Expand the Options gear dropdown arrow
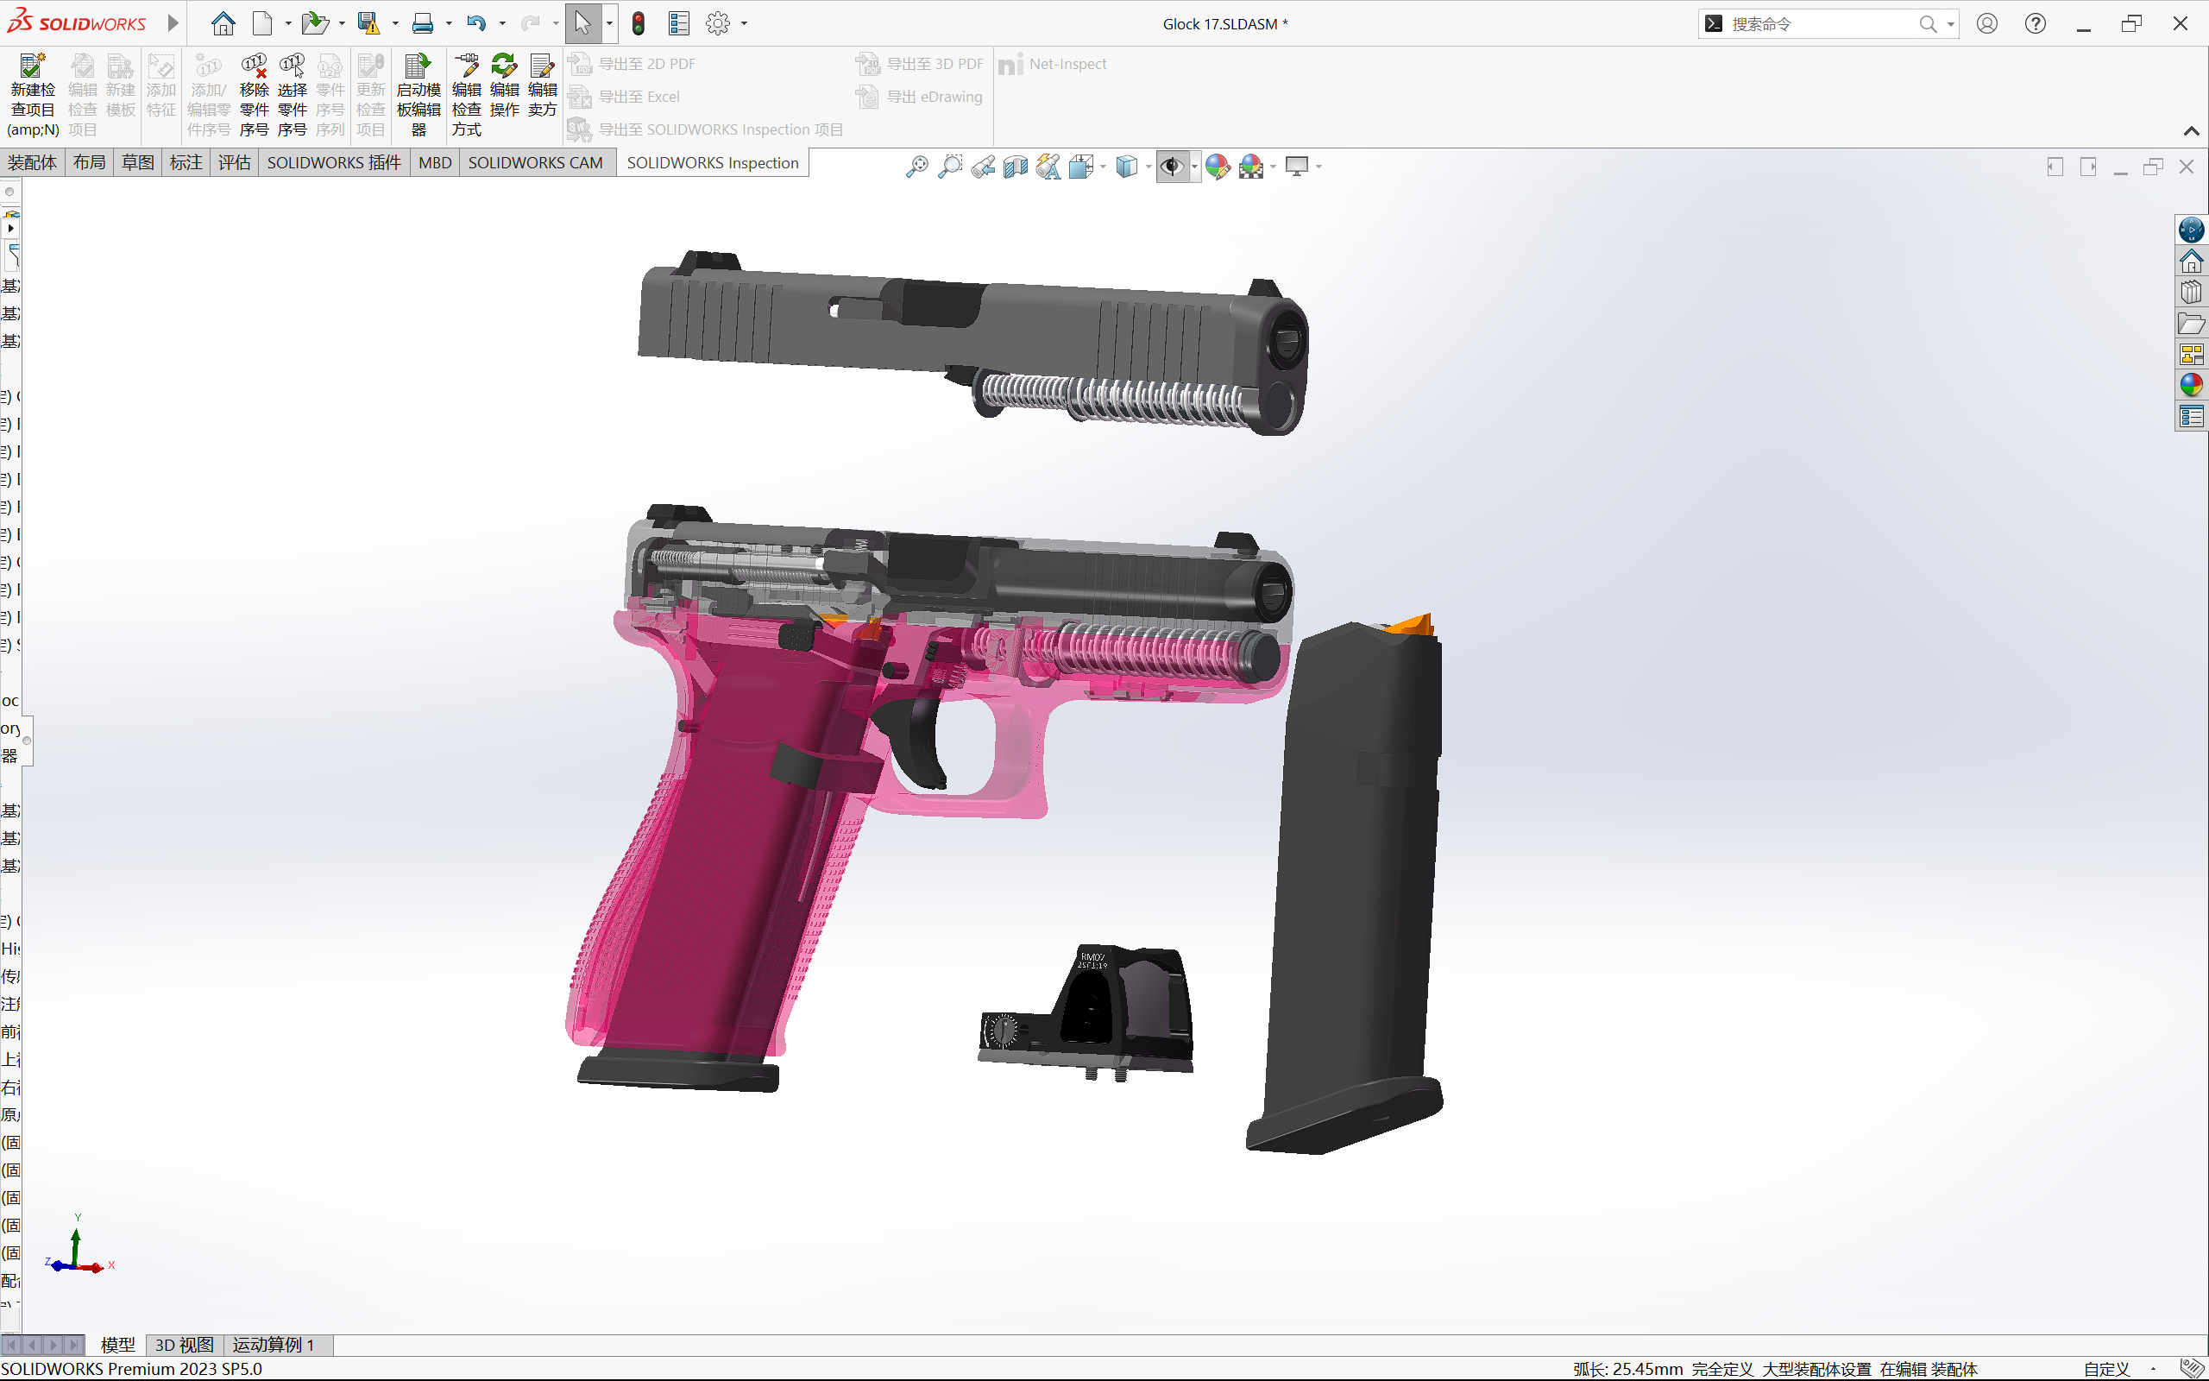The height and width of the screenshot is (1381, 2209). [744, 24]
